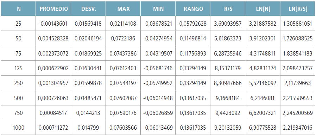The width and height of the screenshot is (317, 136).
Task: Select the N cell with value 50
Action: [x=18, y=38]
